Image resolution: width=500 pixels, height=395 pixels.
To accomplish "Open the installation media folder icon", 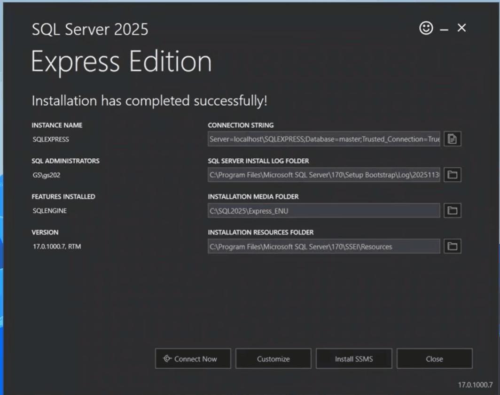I will [452, 210].
